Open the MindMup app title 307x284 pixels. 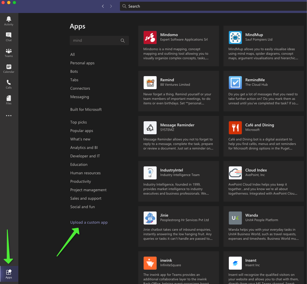254,35
